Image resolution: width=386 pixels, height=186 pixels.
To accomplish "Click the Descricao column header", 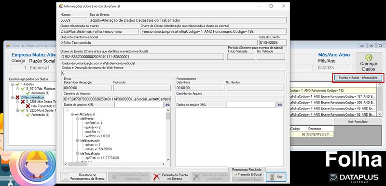I will point(320,129).
